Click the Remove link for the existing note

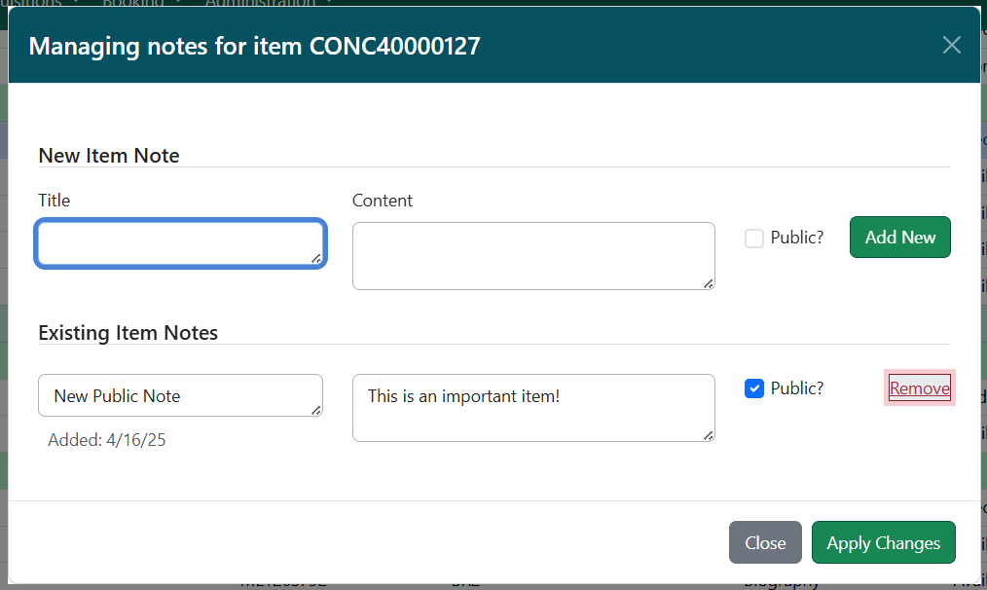pos(919,387)
